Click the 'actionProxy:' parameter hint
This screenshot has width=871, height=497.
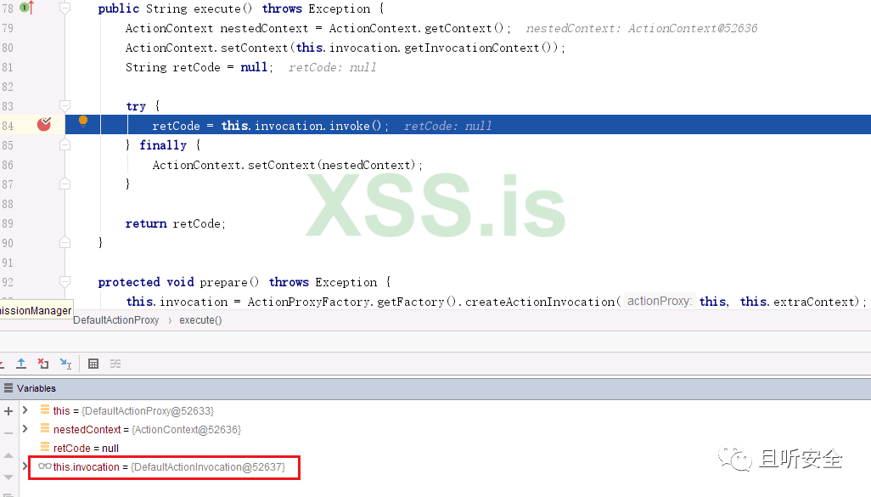660,302
